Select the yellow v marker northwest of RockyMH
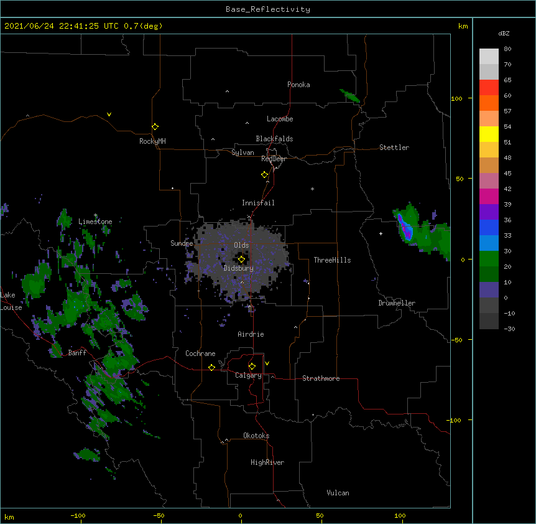This screenshot has height=524, width=536. 109,115
